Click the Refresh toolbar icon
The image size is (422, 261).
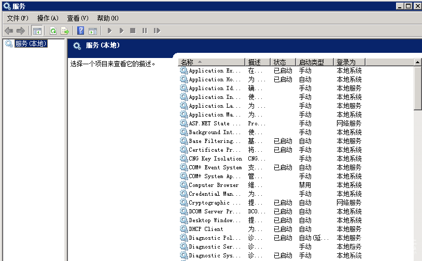point(53,31)
